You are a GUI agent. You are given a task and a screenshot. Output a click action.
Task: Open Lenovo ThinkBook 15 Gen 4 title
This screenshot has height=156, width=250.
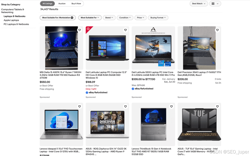click(x=152, y=152)
